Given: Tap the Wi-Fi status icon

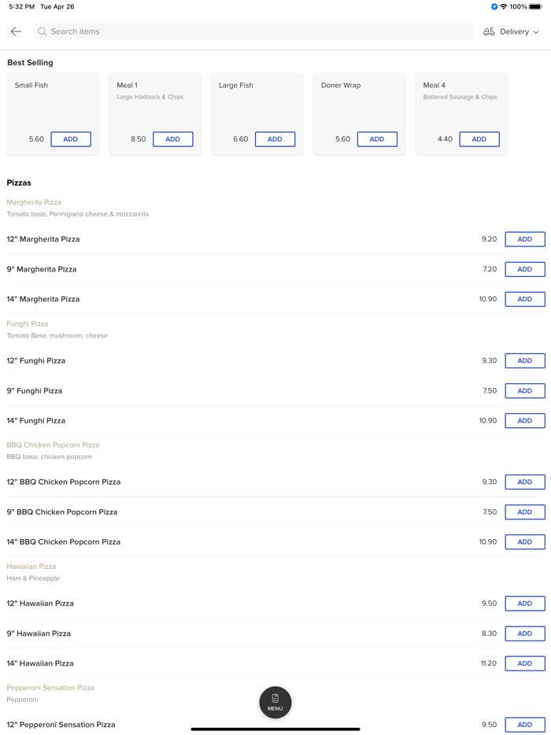Looking at the screenshot, I should click(504, 7).
